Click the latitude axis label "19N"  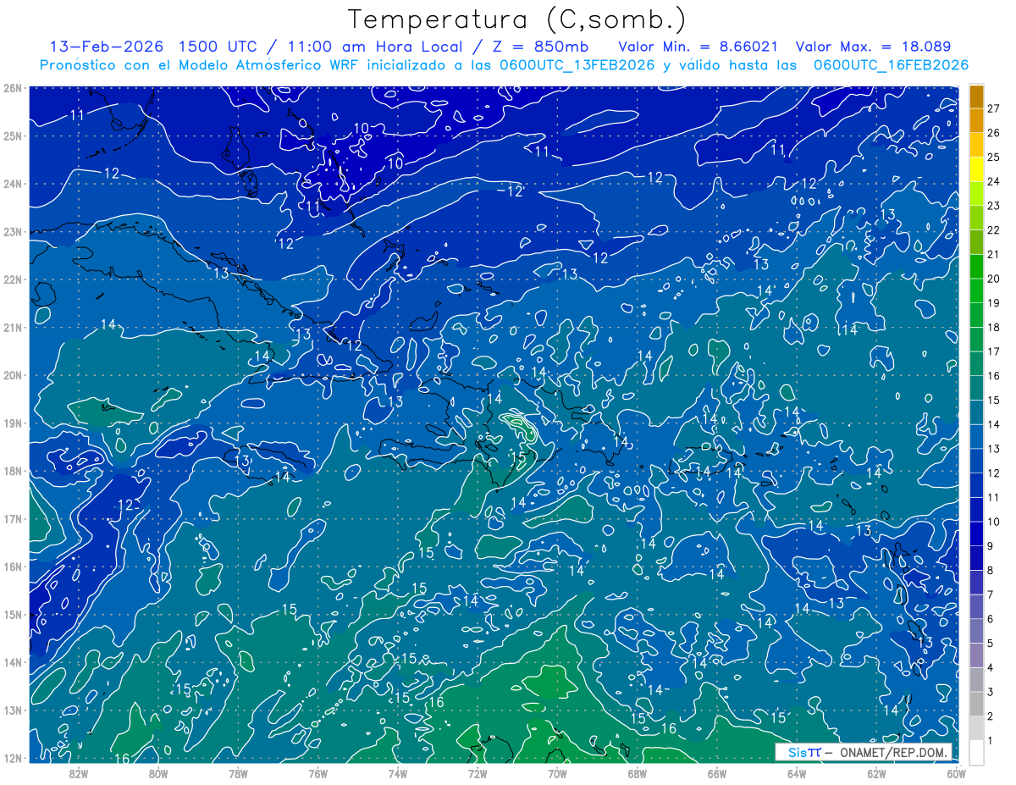(12, 423)
